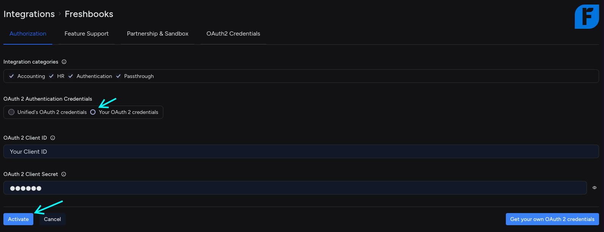Select Unified's OAuth 2 credentials radio
The image size is (604, 232).
[11, 112]
